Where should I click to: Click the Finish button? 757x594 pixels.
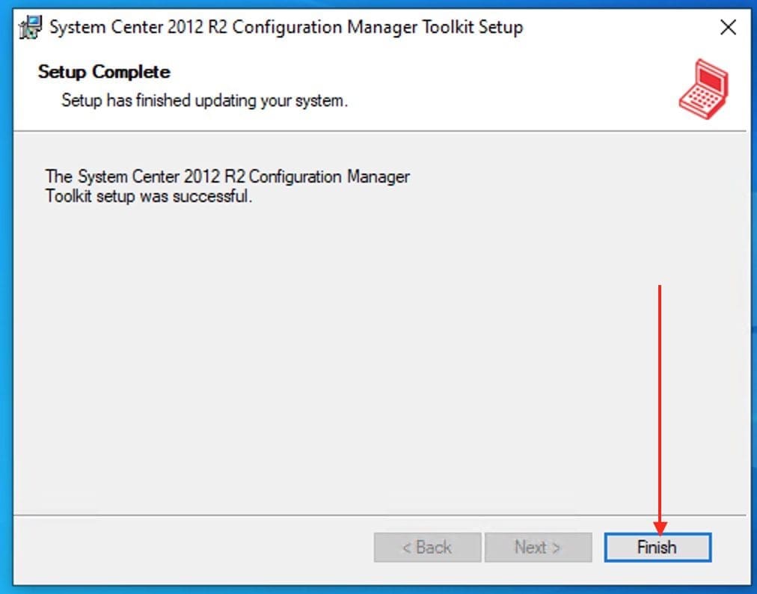click(x=657, y=548)
